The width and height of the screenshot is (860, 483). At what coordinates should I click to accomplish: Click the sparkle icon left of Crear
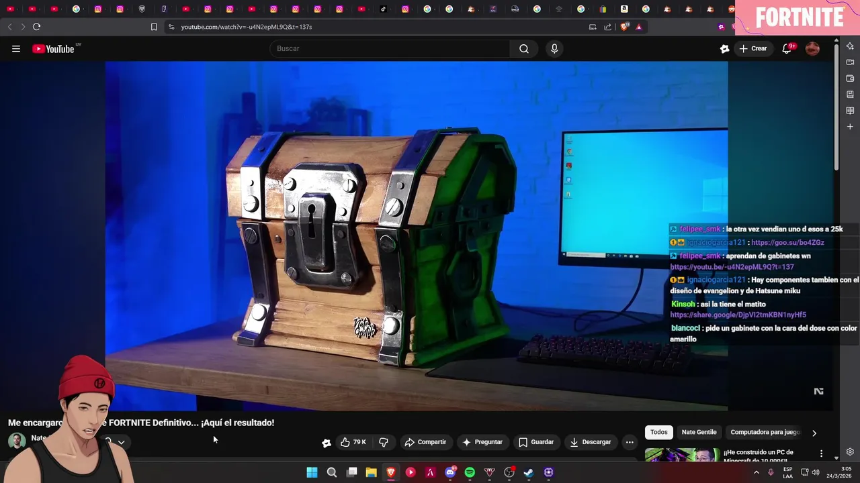tap(724, 48)
